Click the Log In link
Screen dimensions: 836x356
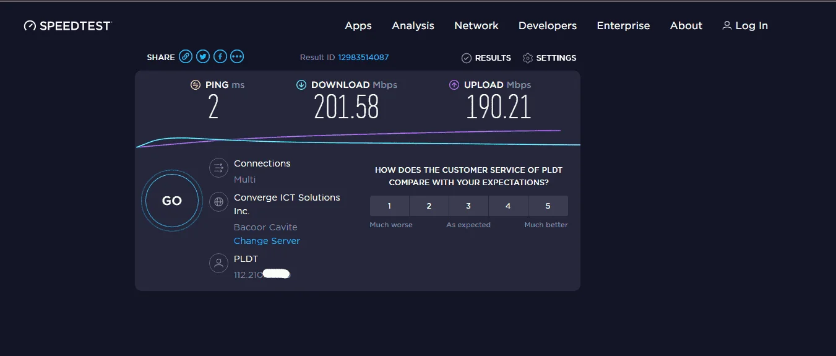pyautogui.click(x=745, y=25)
